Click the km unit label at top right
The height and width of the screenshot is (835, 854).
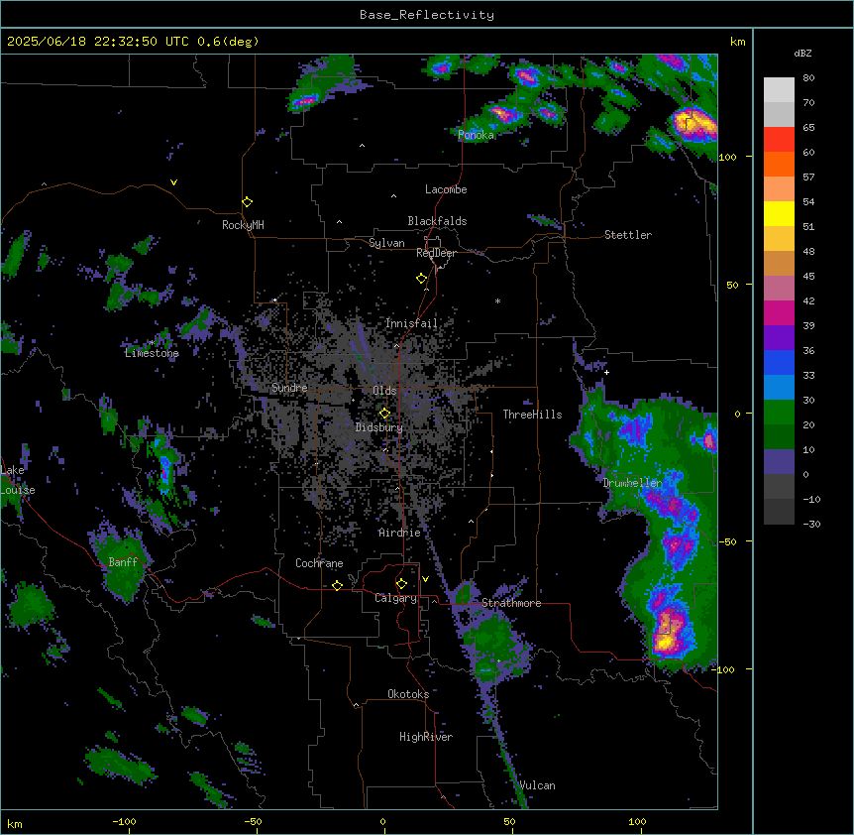[x=737, y=42]
